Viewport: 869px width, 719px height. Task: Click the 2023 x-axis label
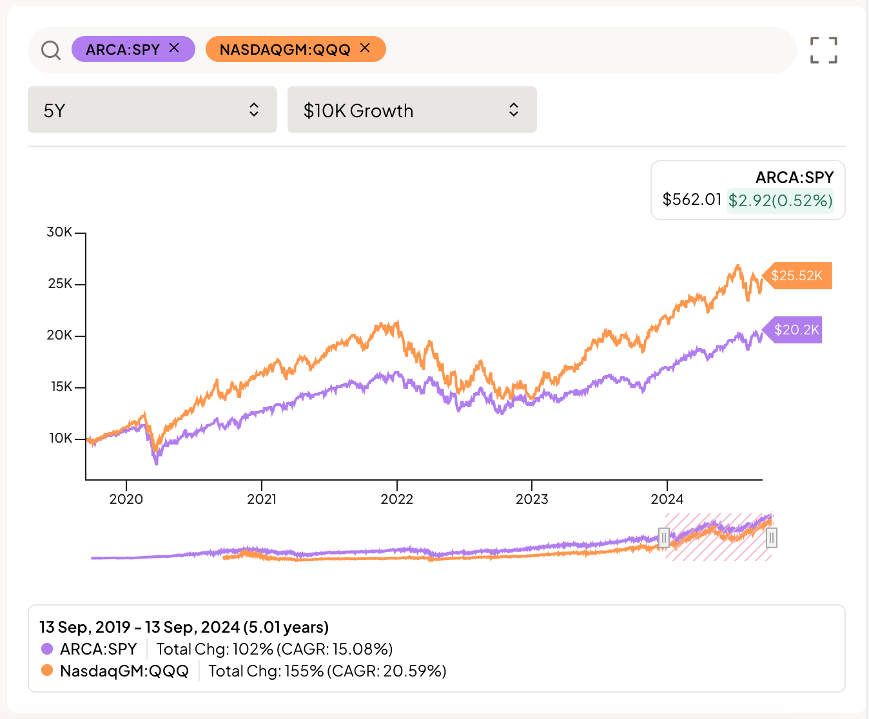coord(532,499)
